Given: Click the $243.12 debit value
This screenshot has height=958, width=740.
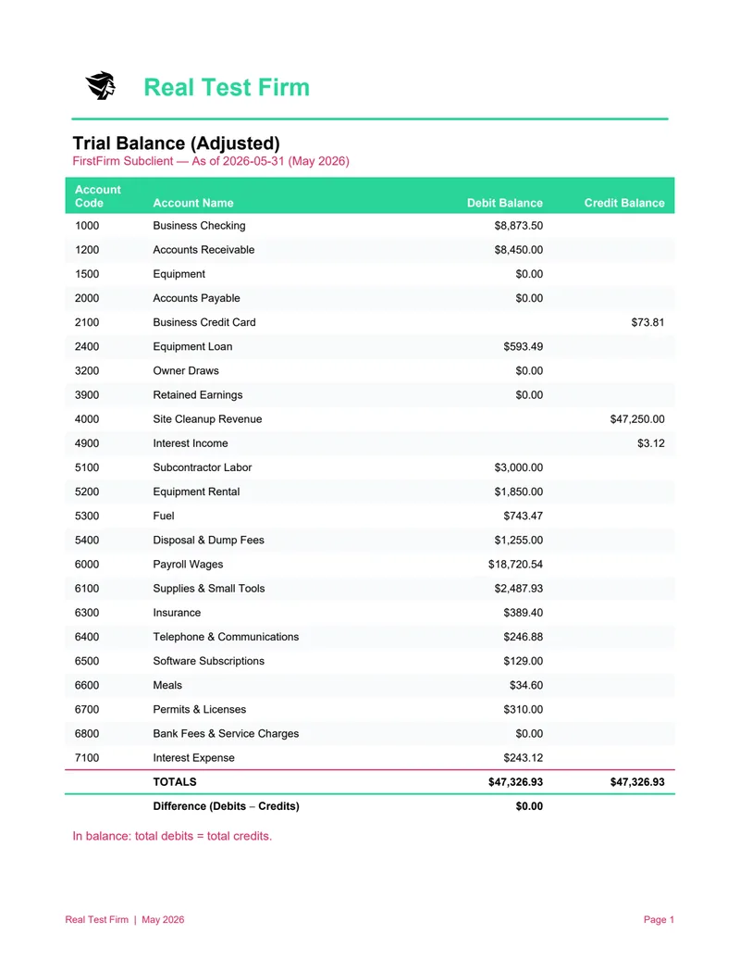Looking at the screenshot, I should tap(524, 758).
